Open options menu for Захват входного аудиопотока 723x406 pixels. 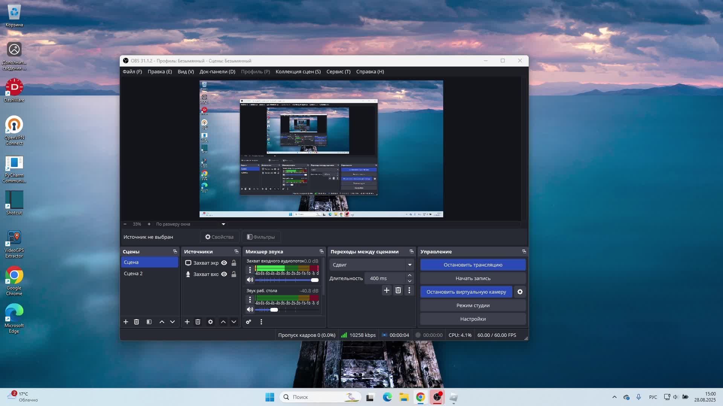pos(250,270)
